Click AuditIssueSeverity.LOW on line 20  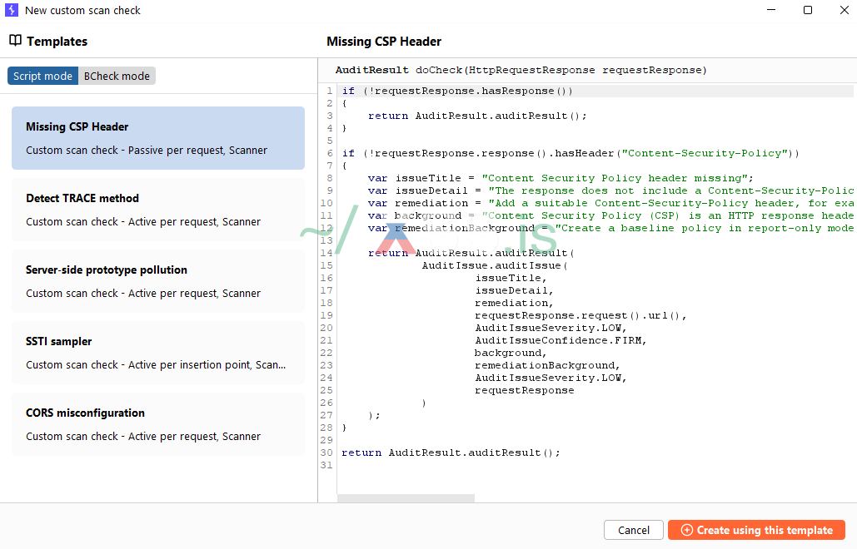[x=551, y=328]
